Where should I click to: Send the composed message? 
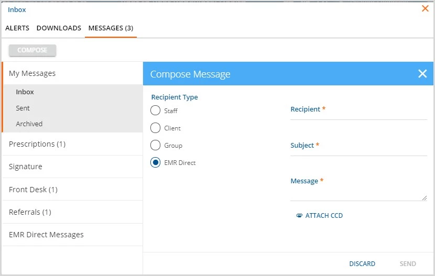(x=408, y=263)
